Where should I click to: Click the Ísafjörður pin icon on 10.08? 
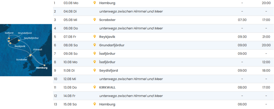tap(94, 62)
